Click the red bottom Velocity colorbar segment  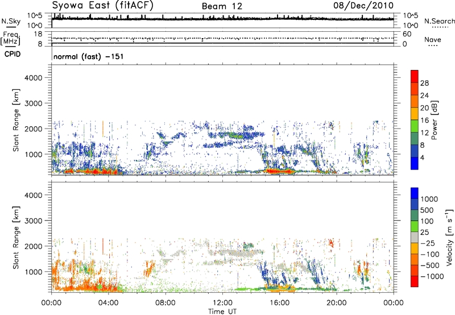(415, 281)
